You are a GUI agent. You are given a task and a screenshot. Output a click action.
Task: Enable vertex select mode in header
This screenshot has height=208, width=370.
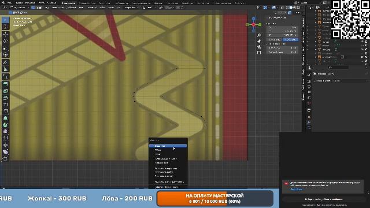point(33,8)
